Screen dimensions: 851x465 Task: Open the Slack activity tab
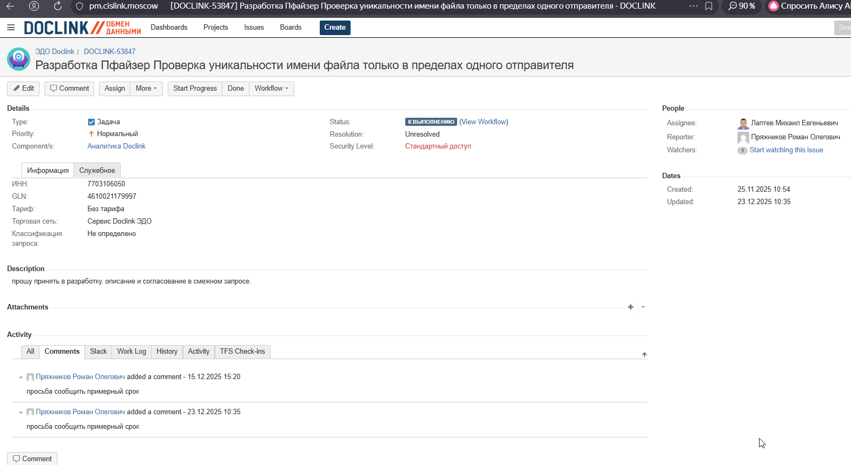[x=98, y=352]
